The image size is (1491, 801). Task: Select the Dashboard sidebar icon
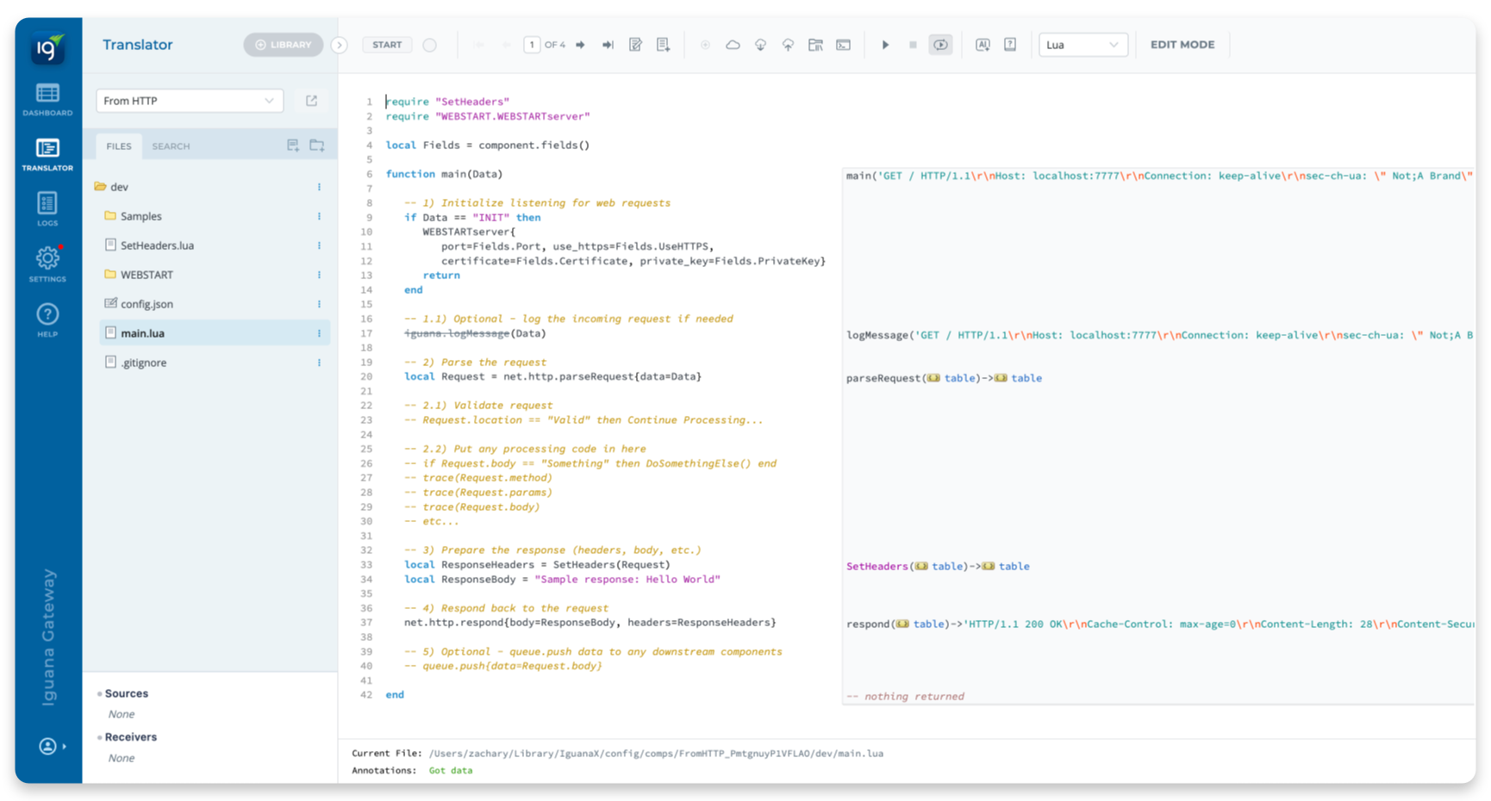47,97
